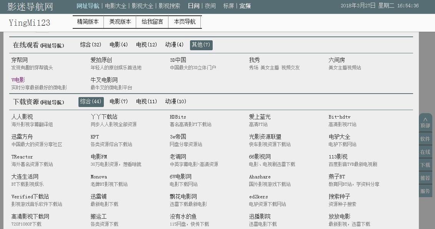
Task: Open the 飘花电影网 link
Action: (183, 197)
